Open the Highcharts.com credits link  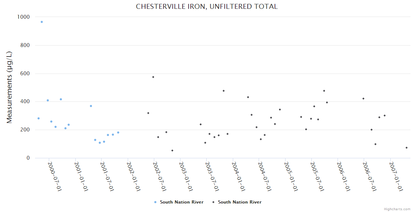click(x=397, y=209)
